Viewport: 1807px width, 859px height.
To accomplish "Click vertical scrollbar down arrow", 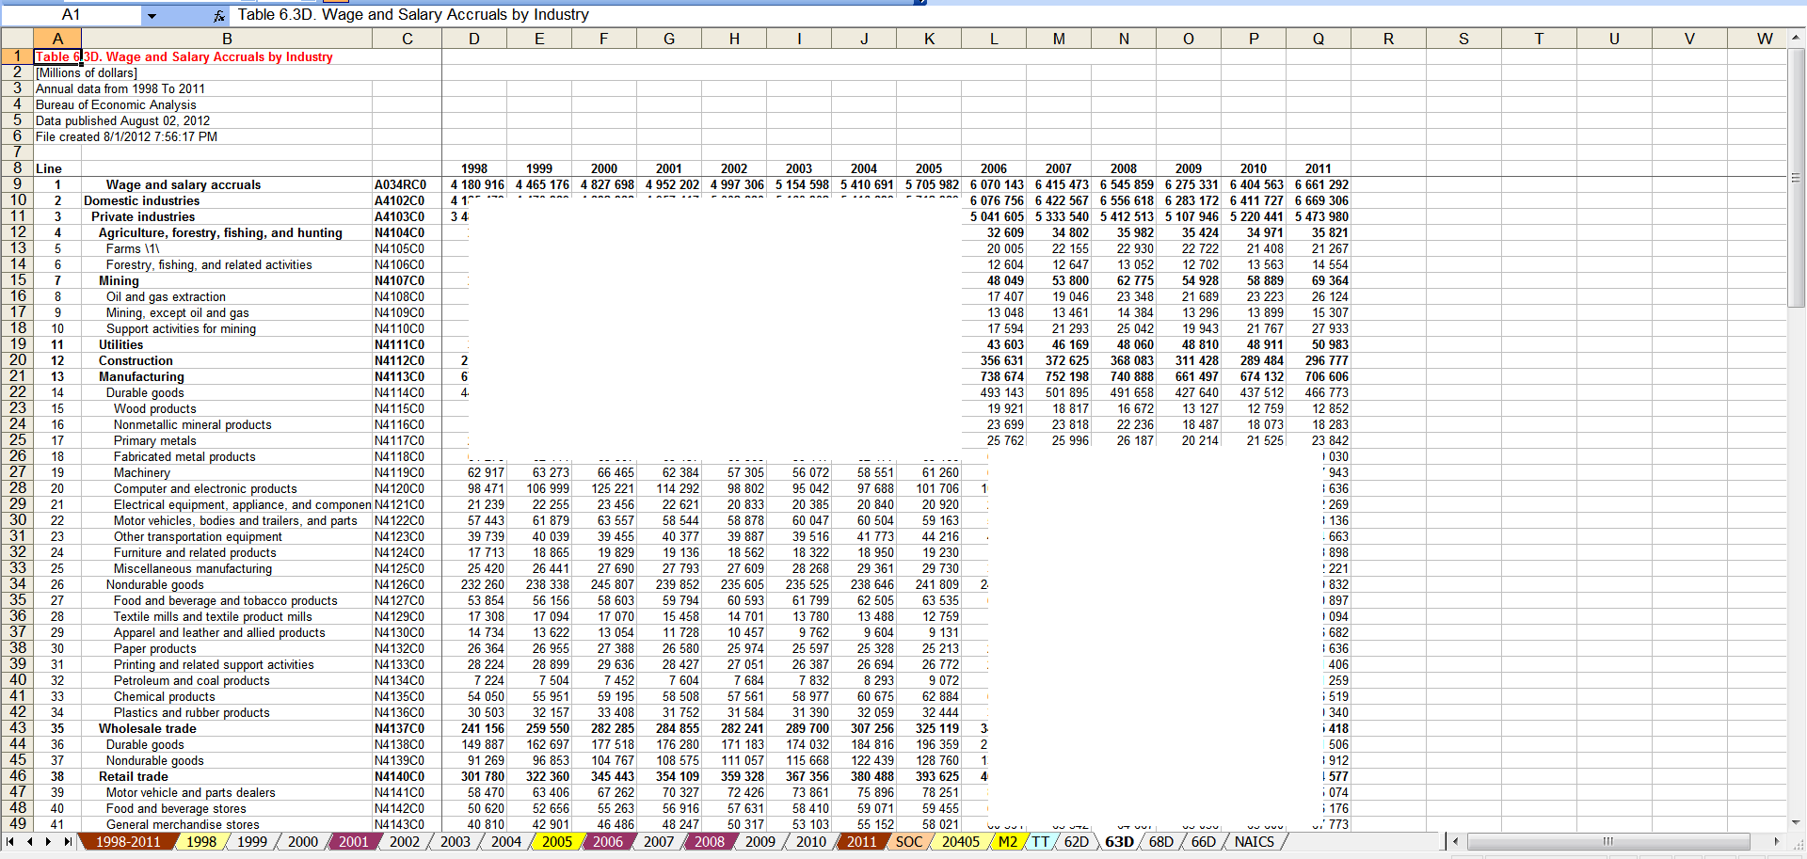I will (1796, 822).
